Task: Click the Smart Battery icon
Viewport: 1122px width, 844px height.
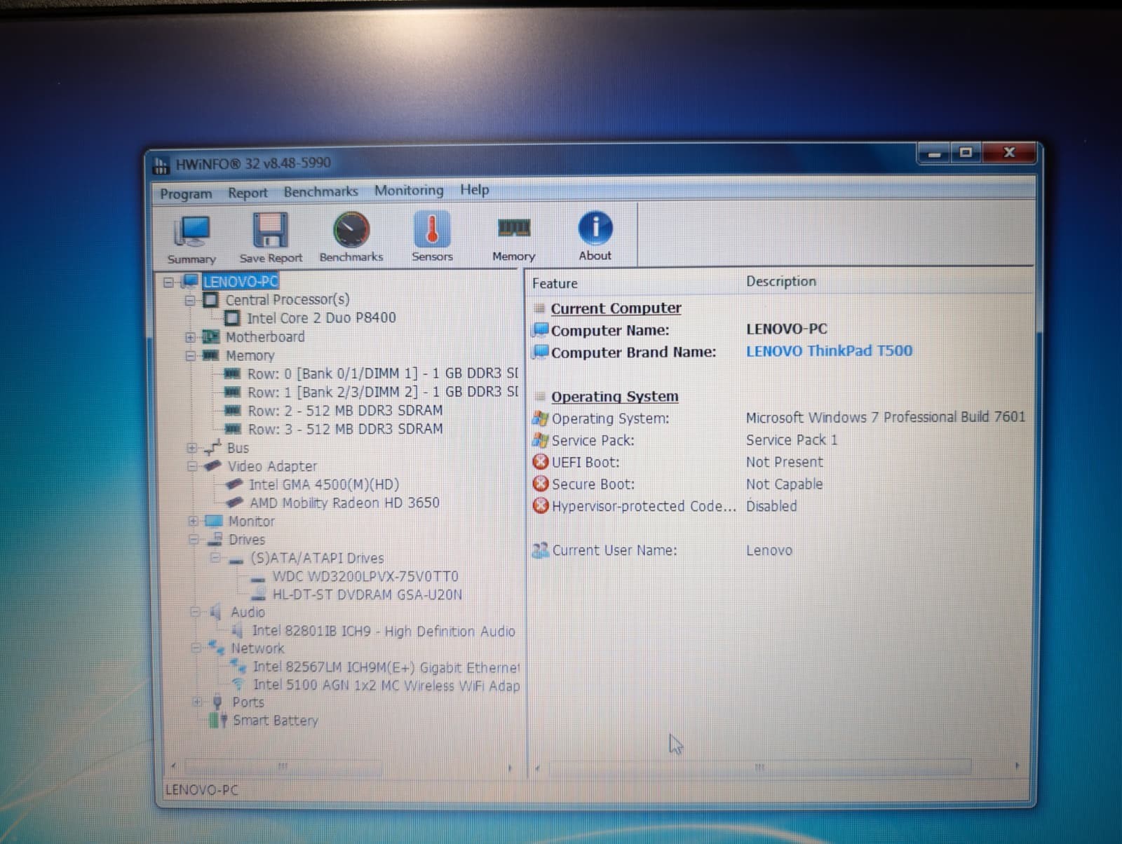Action: click(218, 720)
